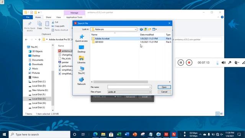This screenshot has height=138, width=245.
Task: Open the File tab in Explorer ribbon
Action: (x=28, y=17)
